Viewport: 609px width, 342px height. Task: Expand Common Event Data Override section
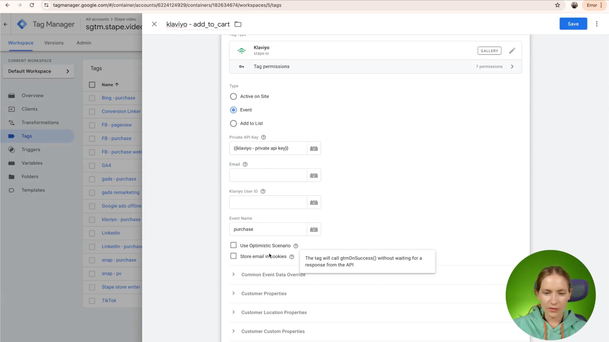tap(233, 275)
